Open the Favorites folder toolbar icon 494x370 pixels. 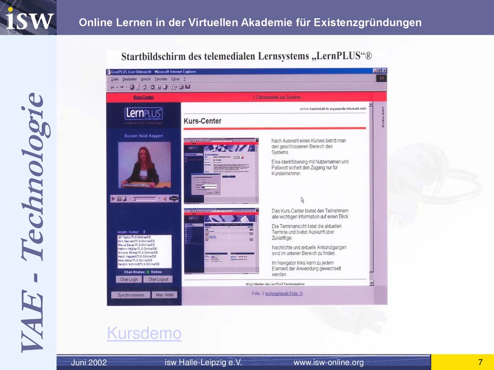(159, 87)
